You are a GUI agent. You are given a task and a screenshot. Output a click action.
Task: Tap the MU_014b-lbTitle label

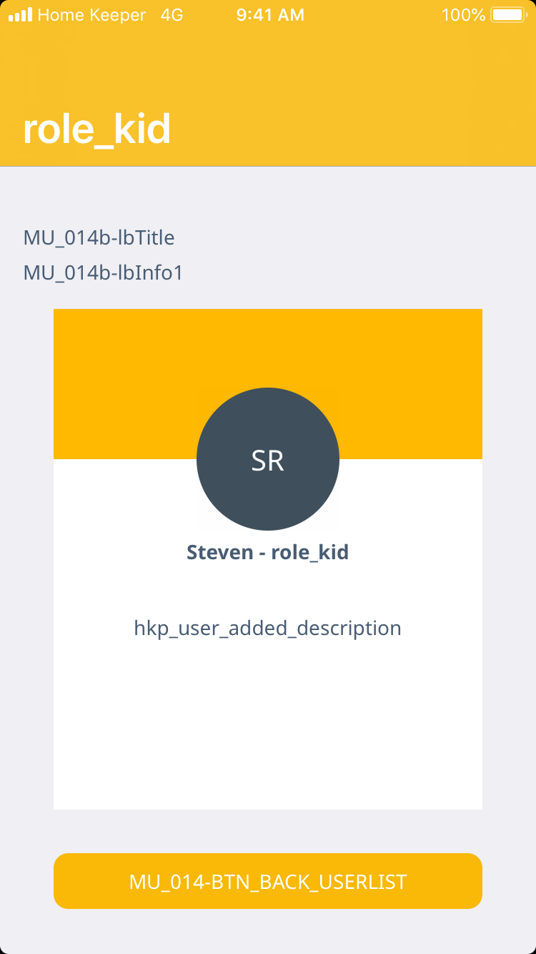click(x=99, y=237)
